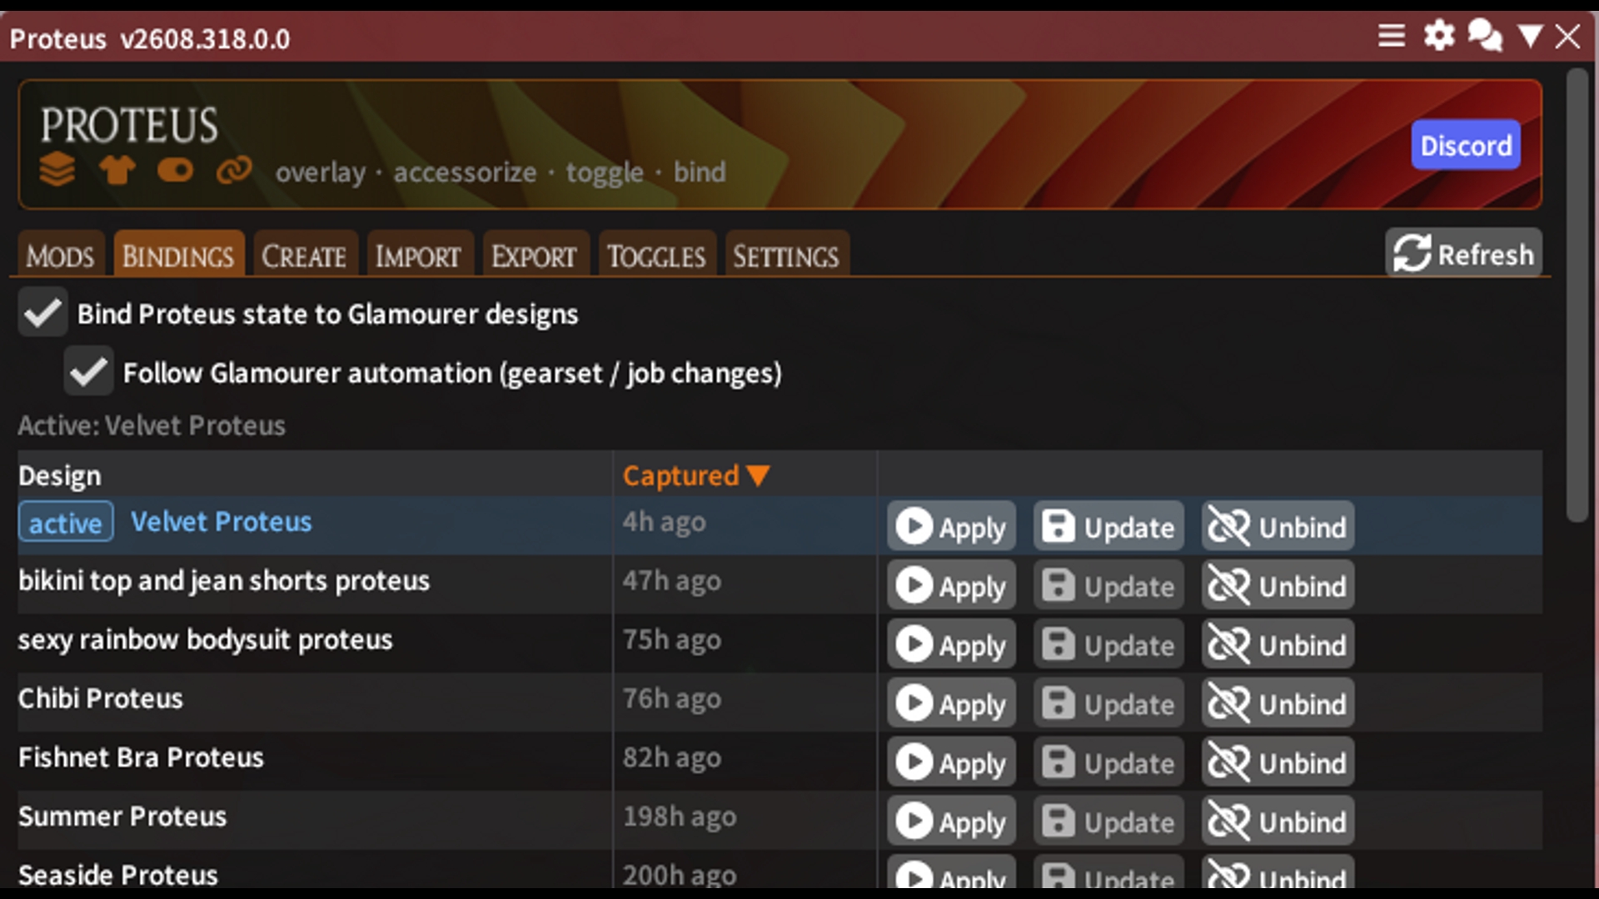Click the chain link icon under PROTEUS

(x=234, y=170)
